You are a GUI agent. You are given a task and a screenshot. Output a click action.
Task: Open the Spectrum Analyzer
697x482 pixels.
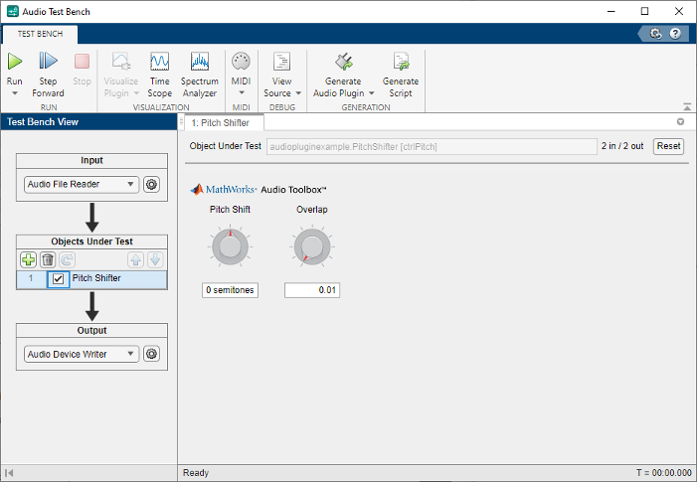tap(200, 62)
